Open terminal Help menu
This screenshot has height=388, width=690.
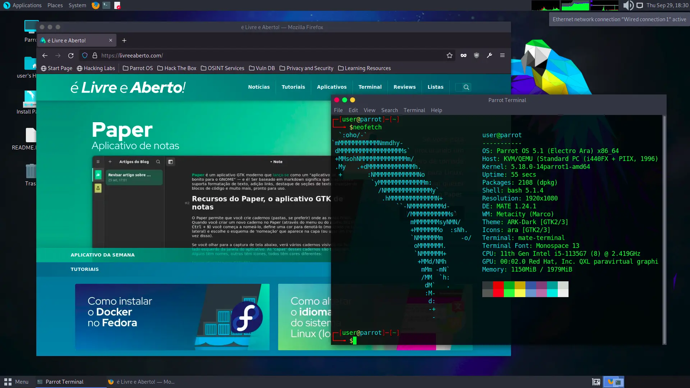(437, 110)
